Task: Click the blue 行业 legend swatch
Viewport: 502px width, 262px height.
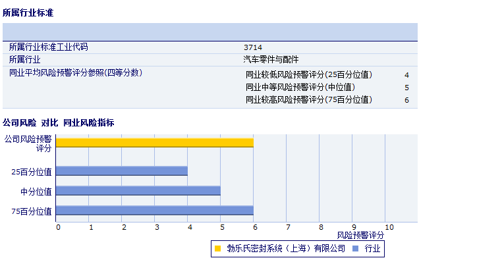Action: [x=355, y=249]
